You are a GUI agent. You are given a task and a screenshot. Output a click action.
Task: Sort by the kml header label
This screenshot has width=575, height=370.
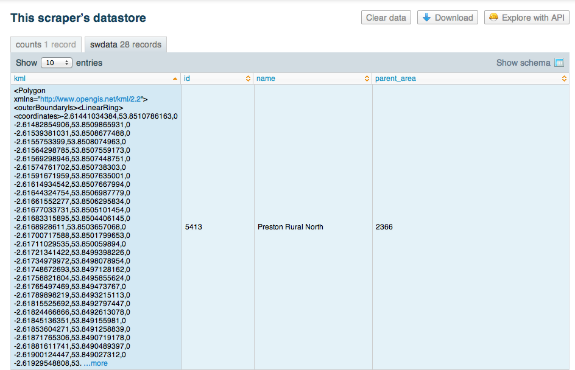click(20, 79)
